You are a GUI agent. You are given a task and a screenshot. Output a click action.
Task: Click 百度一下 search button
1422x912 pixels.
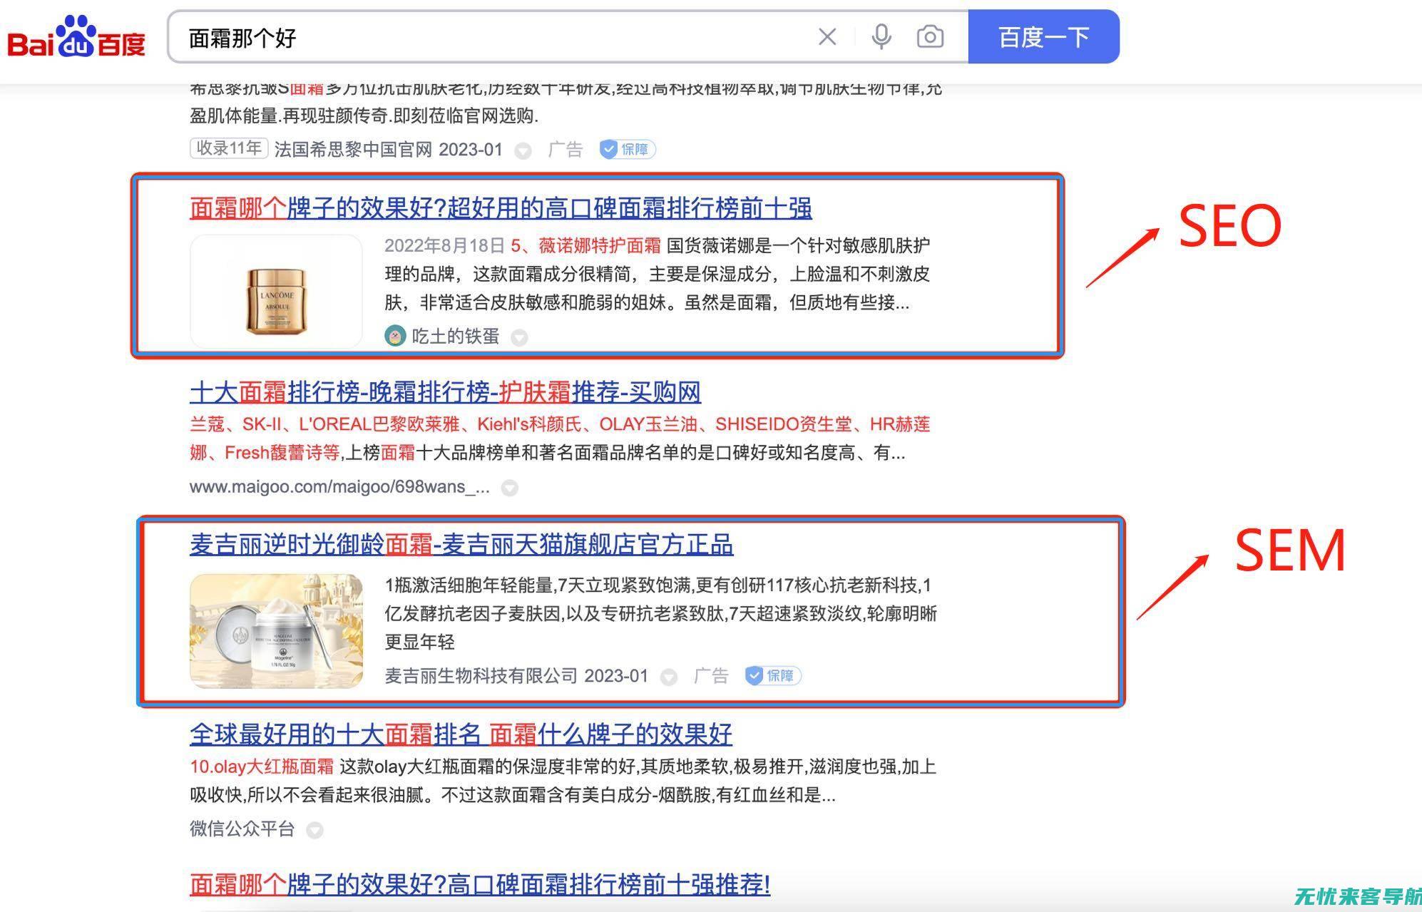click(1040, 37)
